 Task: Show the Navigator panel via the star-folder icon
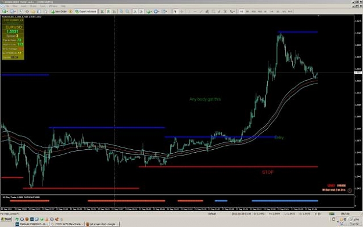(x=33, y=12)
